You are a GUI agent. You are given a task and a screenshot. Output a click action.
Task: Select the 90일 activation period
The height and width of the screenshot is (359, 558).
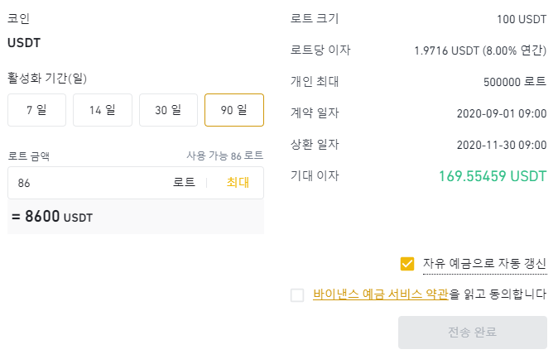(x=234, y=110)
